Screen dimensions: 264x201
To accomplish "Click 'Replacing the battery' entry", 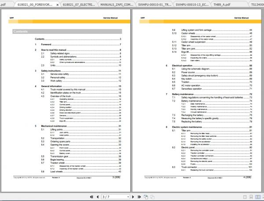I will (212, 121).
